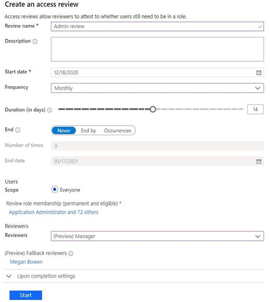The height and width of the screenshot is (302, 270).
Task: Open Application Administrator and 72 others link
Action: coord(54,212)
